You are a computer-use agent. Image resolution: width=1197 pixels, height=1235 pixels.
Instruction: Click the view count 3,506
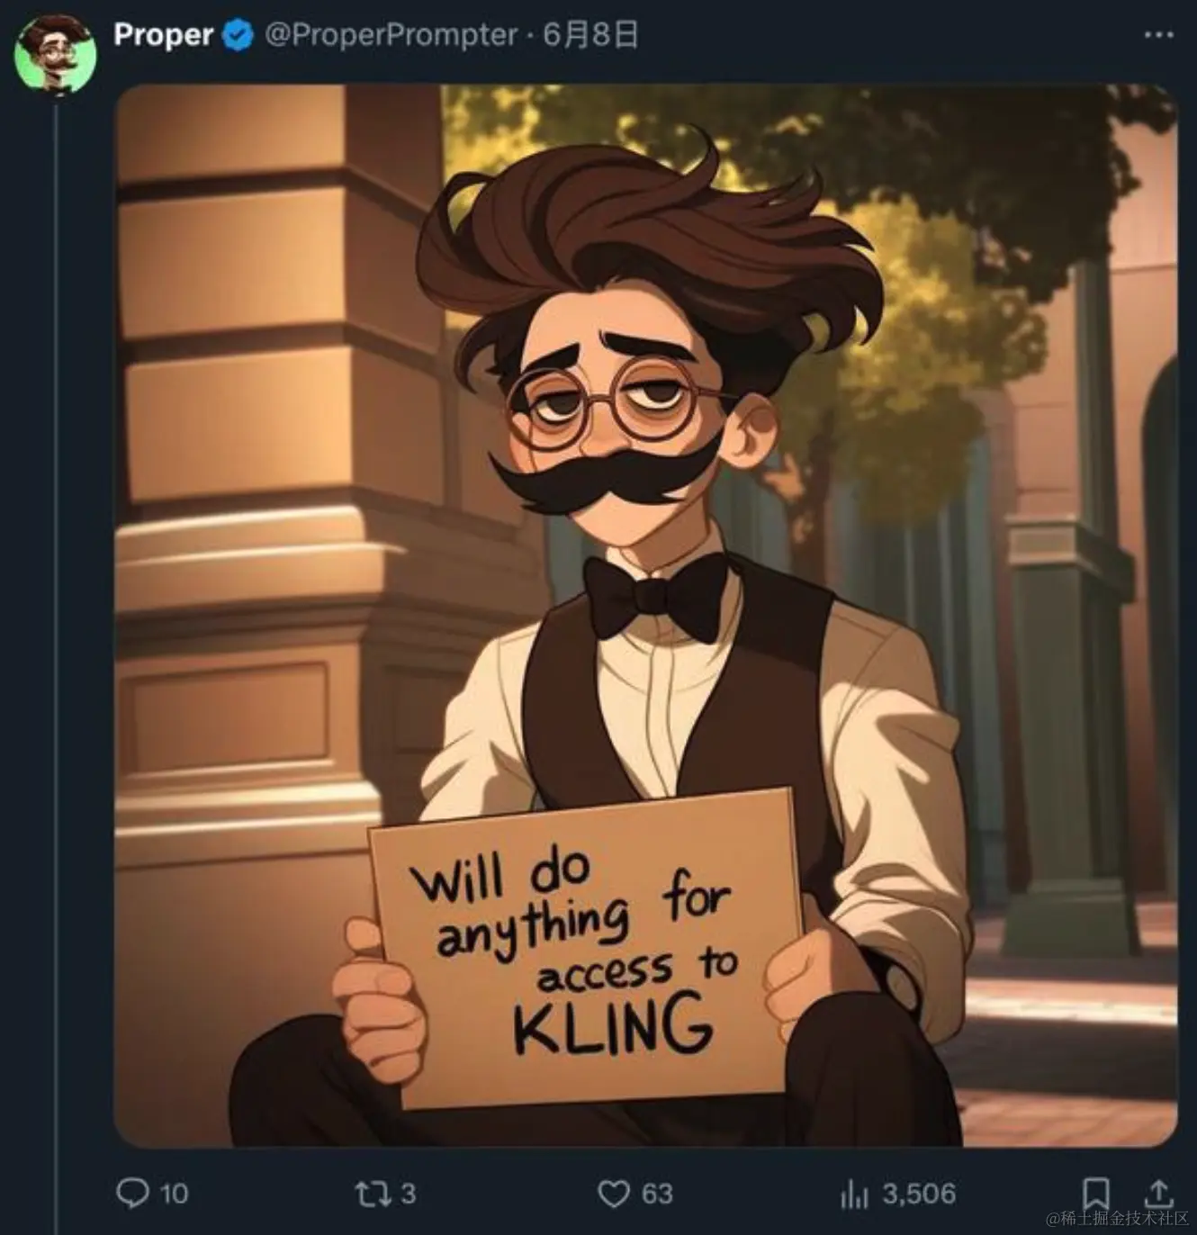[918, 1194]
